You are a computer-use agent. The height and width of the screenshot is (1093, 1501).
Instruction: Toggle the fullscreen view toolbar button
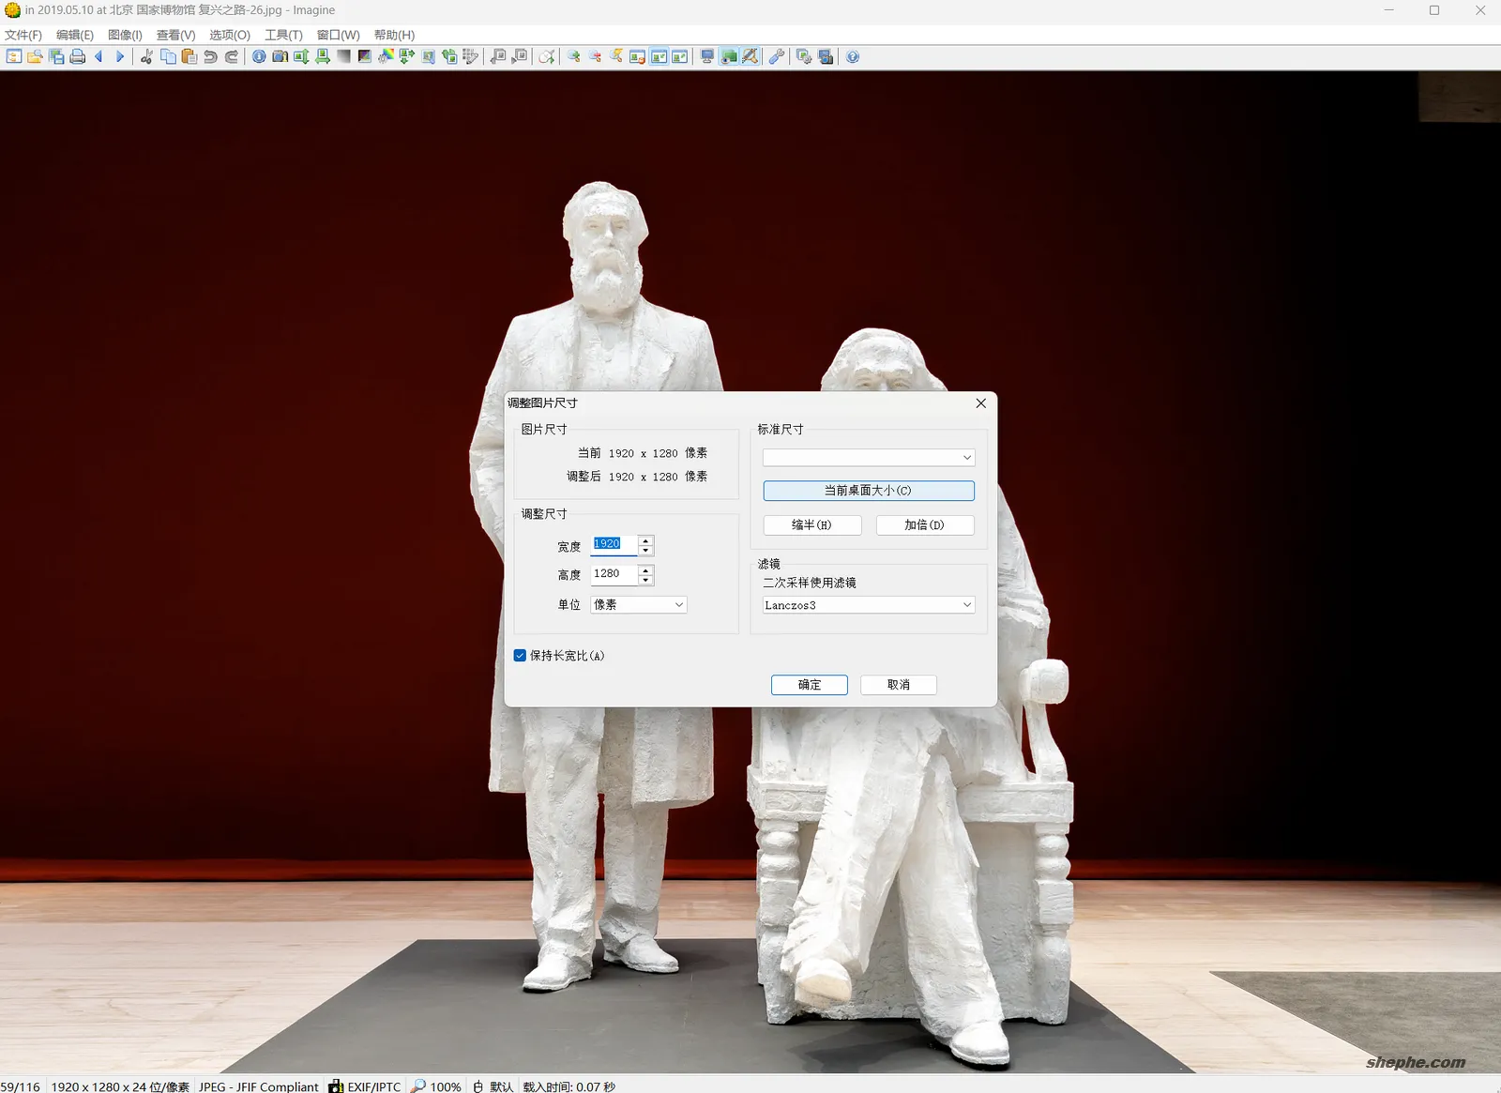pyautogui.click(x=705, y=56)
